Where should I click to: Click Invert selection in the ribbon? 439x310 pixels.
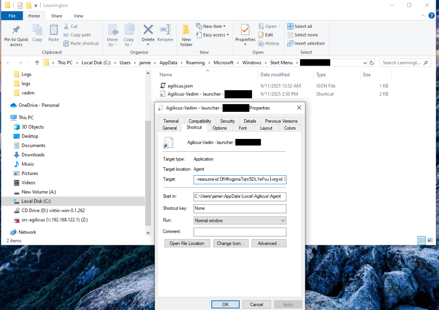[x=306, y=43]
